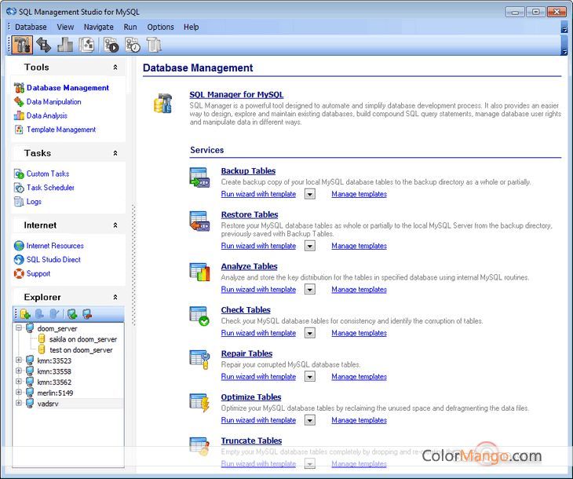Open Support link in Internet panel
The image size is (573, 479).
coord(38,273)
